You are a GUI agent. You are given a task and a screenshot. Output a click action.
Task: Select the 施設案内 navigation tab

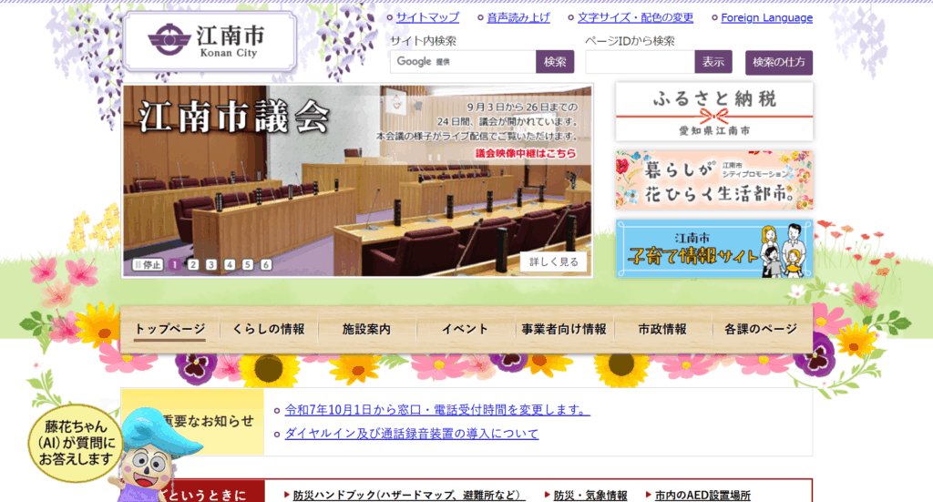(x=366, y=330)
